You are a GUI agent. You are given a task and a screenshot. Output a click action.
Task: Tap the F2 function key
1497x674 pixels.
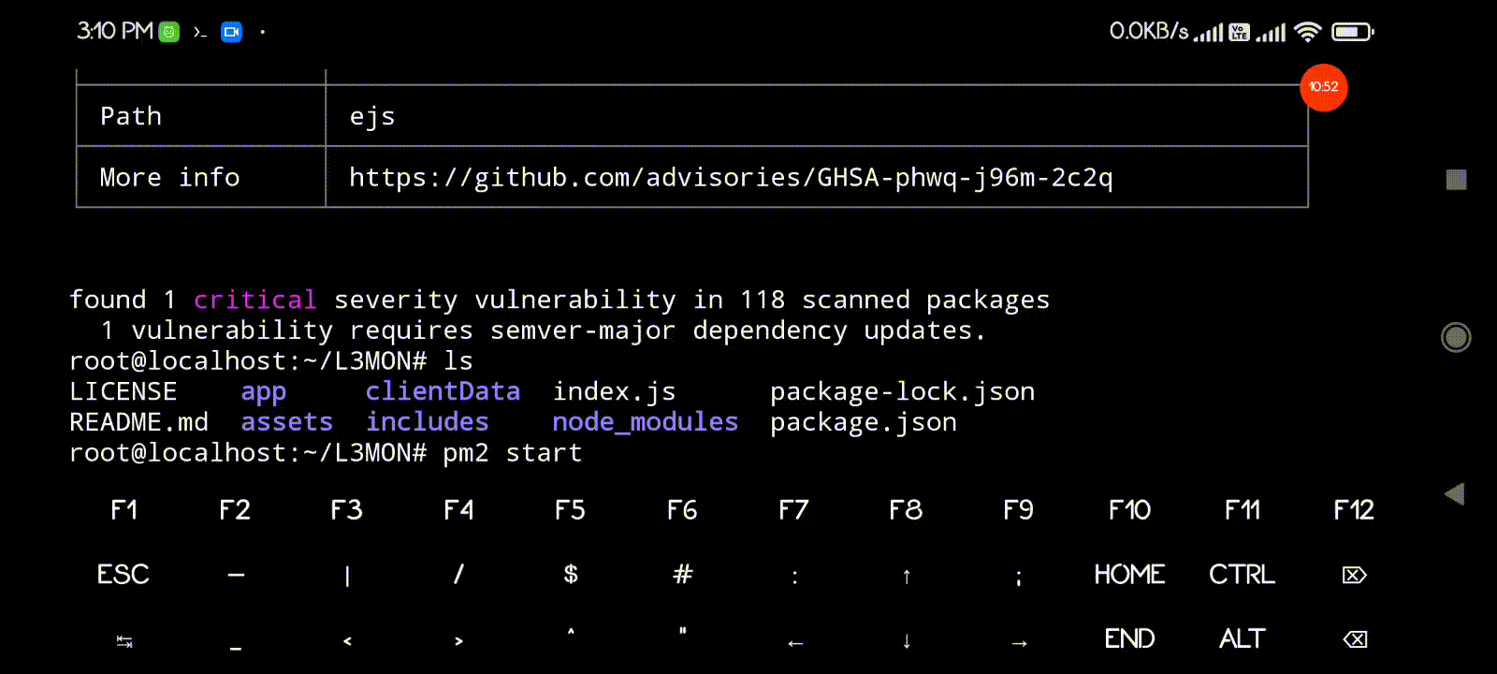tap(235, 510)
